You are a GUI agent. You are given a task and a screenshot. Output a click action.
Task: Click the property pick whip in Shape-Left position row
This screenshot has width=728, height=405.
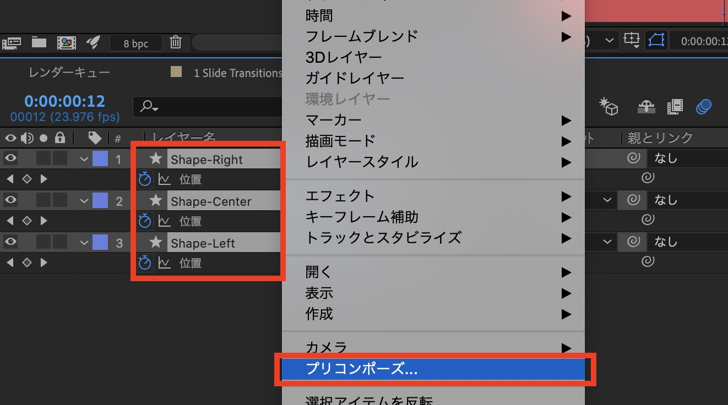pos(649,261)
